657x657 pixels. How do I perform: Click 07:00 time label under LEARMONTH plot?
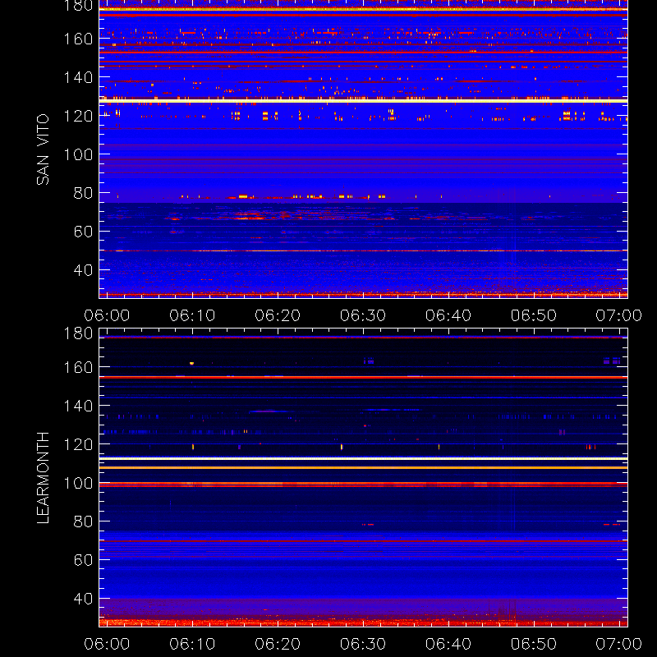pyautogui.click(x=619, y=644)
